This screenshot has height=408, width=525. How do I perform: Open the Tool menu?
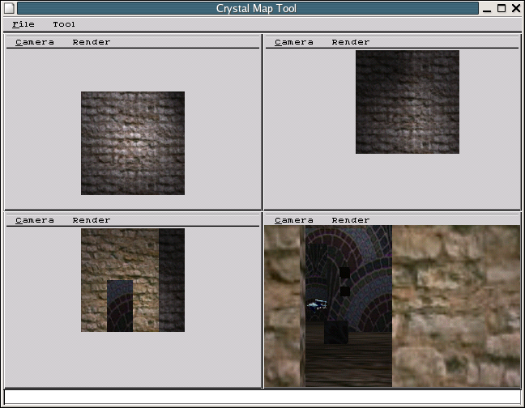tap(64, 24)
